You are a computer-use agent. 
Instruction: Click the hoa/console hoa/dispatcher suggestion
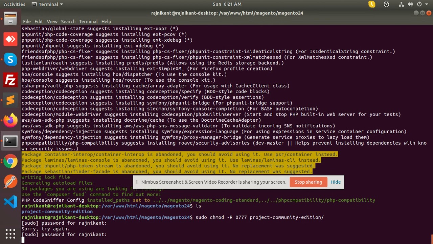(124, 75)
